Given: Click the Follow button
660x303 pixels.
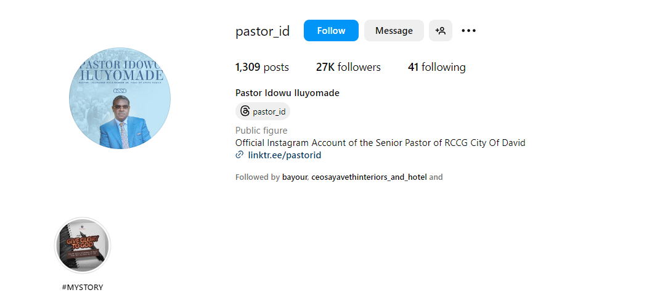Looking at the screenshot, I should coord(331,31).
